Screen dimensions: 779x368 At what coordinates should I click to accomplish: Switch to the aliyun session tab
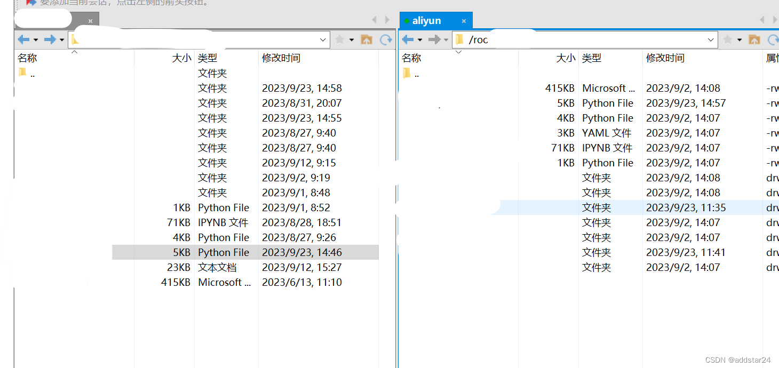point(427,20)
